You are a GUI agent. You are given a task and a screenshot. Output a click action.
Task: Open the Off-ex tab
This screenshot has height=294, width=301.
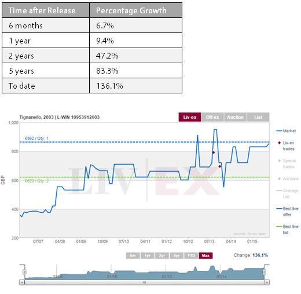point(212,117)
